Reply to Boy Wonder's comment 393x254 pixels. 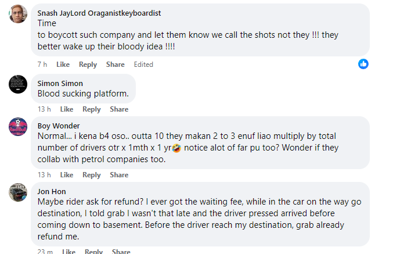coord(92,175)
